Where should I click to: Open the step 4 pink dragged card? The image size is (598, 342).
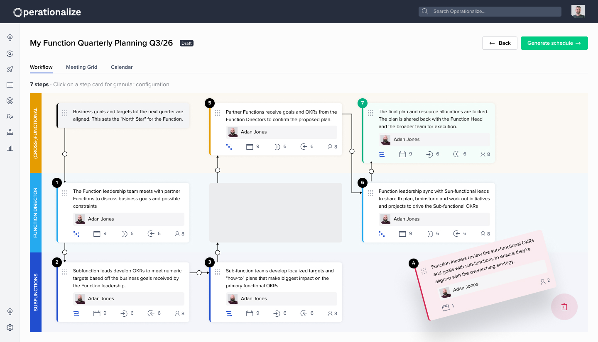485,275
